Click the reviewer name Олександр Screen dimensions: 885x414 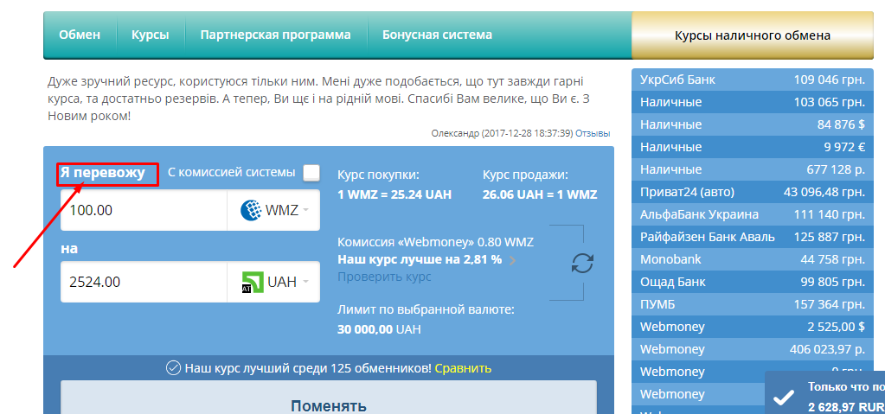[455, 134]
